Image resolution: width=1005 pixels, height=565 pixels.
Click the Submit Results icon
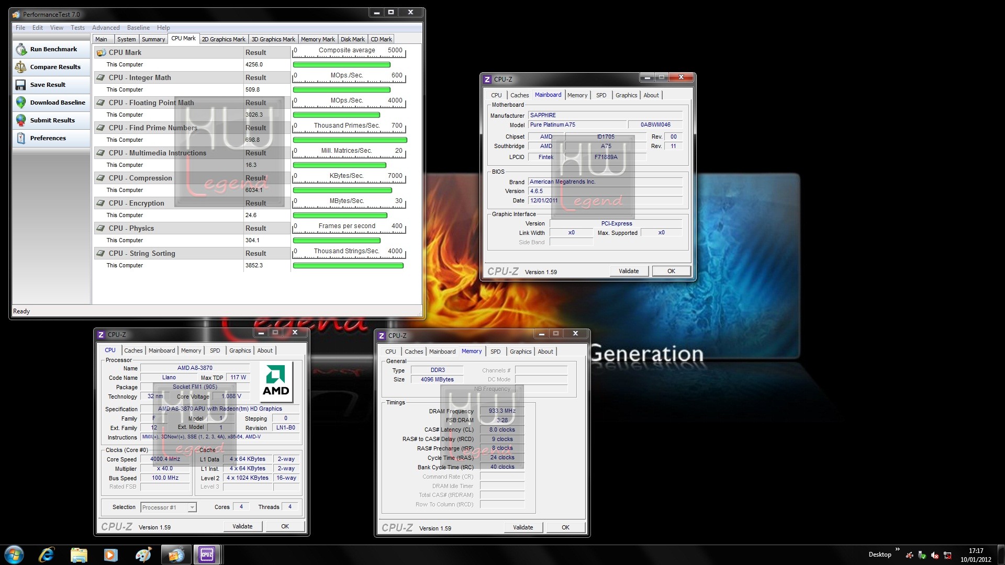tap(21, 120)
